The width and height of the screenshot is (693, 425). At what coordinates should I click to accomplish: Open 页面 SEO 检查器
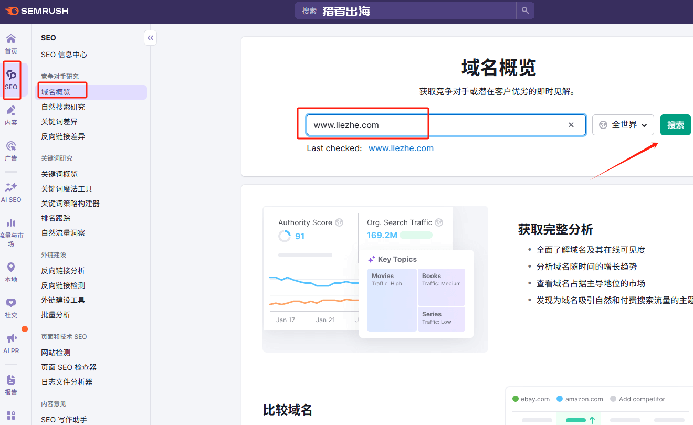pos(69,367)
